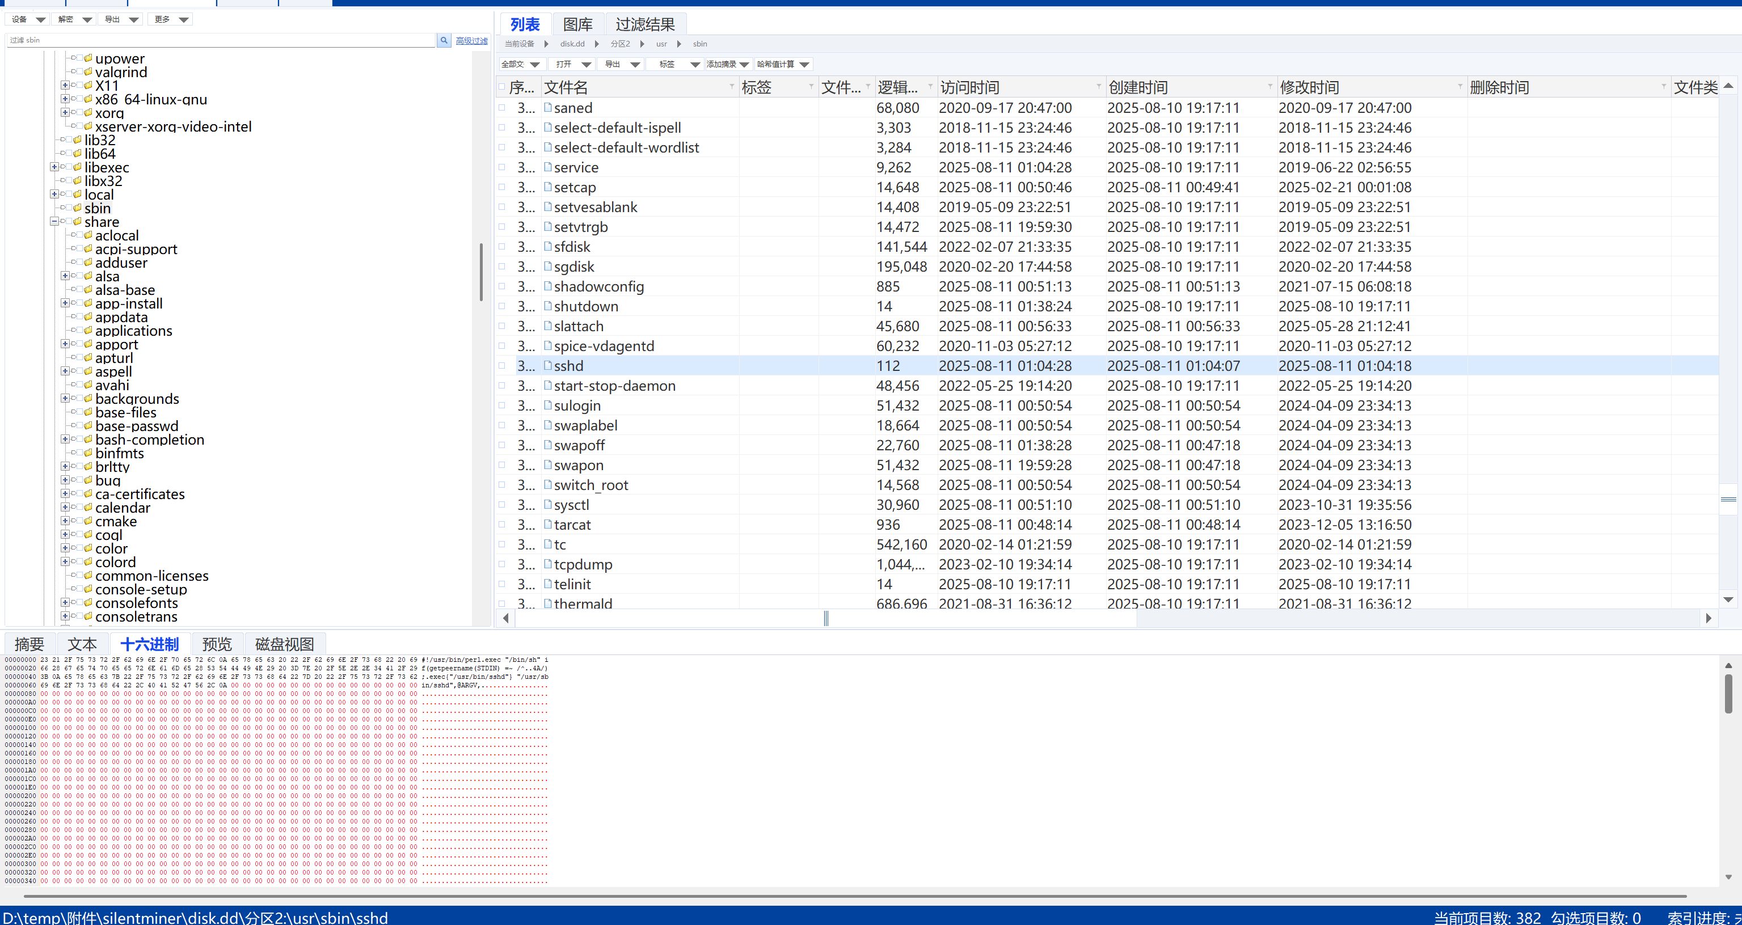The width and height of the screenshot is (1742, 925).
Task: Switch to the 列表 tab
Action: 525,25
